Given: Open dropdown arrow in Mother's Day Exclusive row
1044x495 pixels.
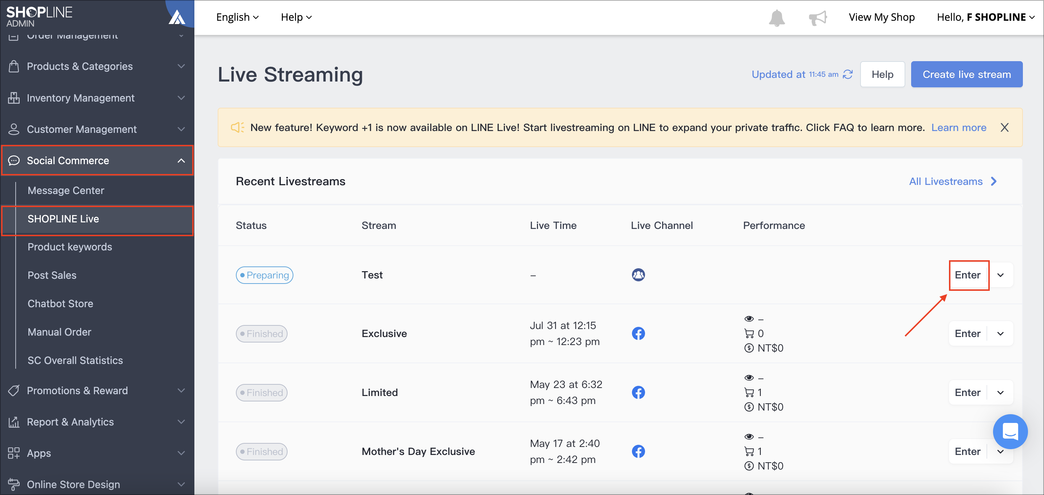Looking at the screenshot, I should click(1000, 452).
